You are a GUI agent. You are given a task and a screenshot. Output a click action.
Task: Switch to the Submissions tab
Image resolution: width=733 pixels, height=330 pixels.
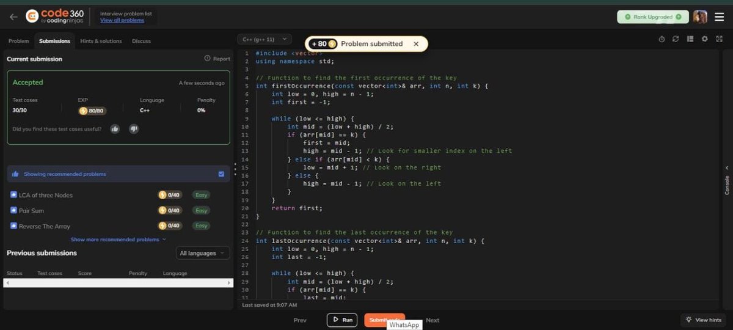(54, 41)
